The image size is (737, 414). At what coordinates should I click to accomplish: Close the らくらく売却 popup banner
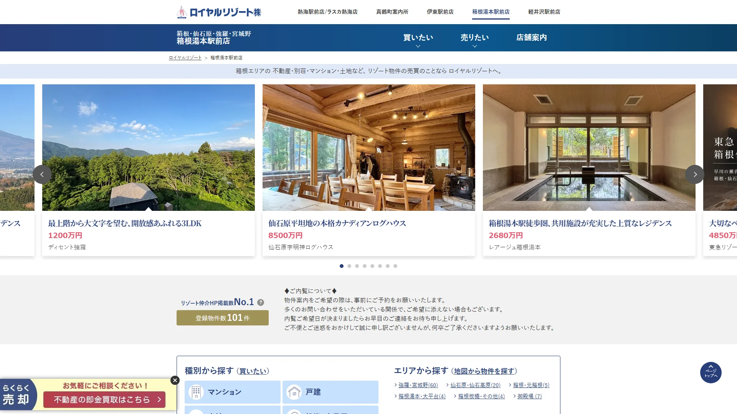click(175, 380)
